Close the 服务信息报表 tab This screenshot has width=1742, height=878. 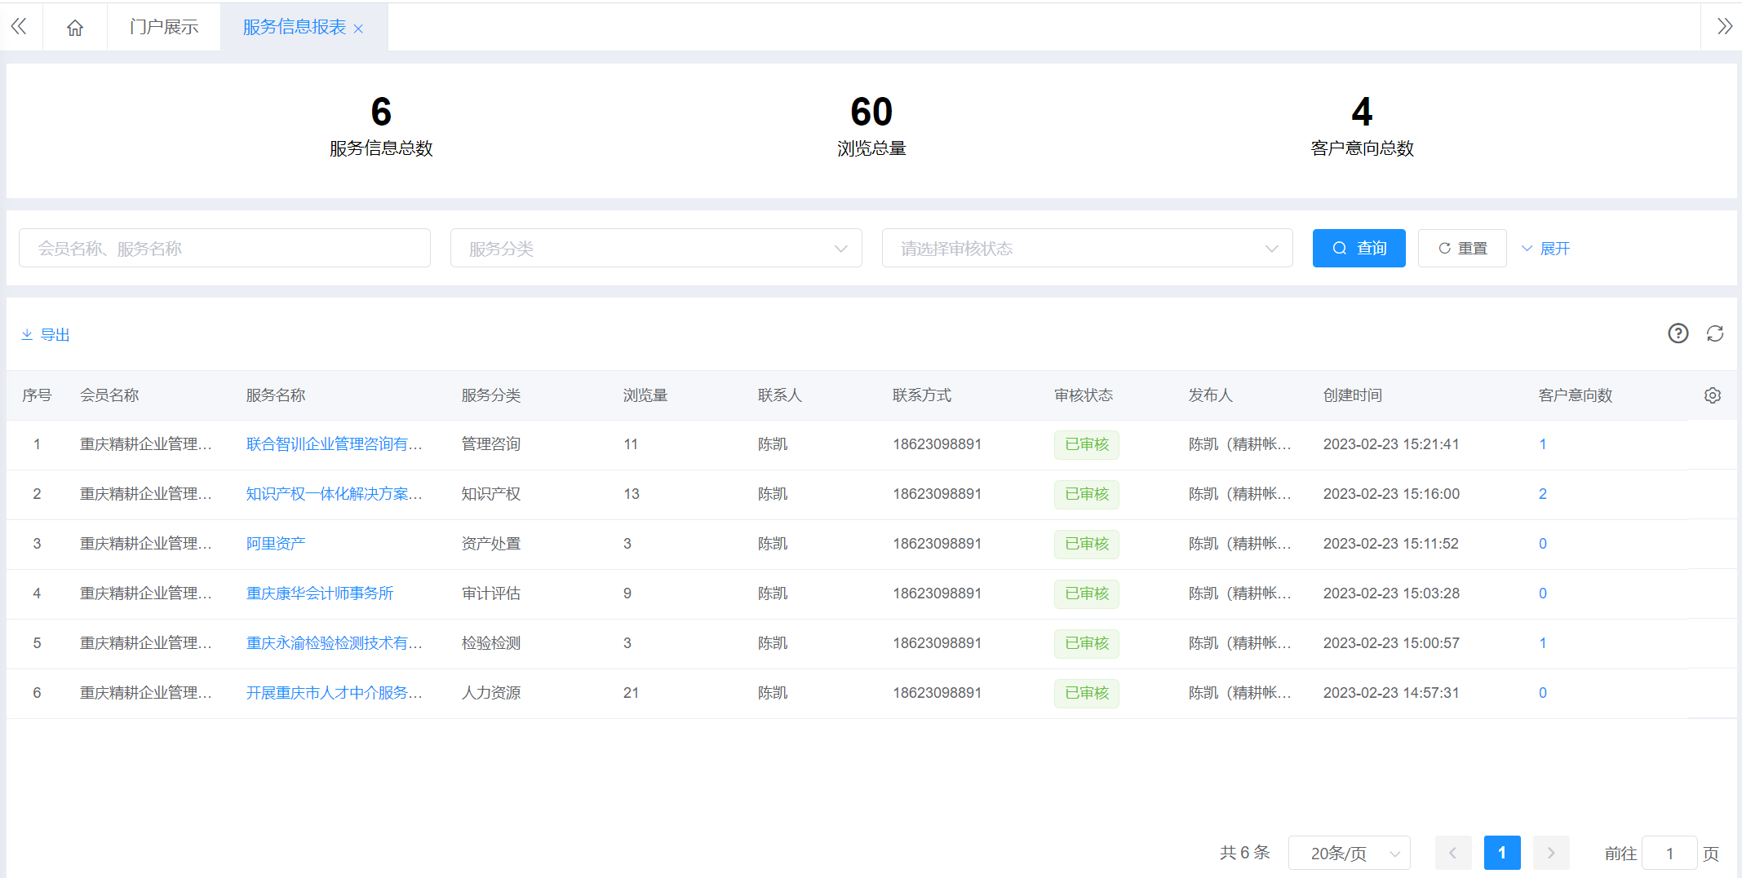point(358,29)
